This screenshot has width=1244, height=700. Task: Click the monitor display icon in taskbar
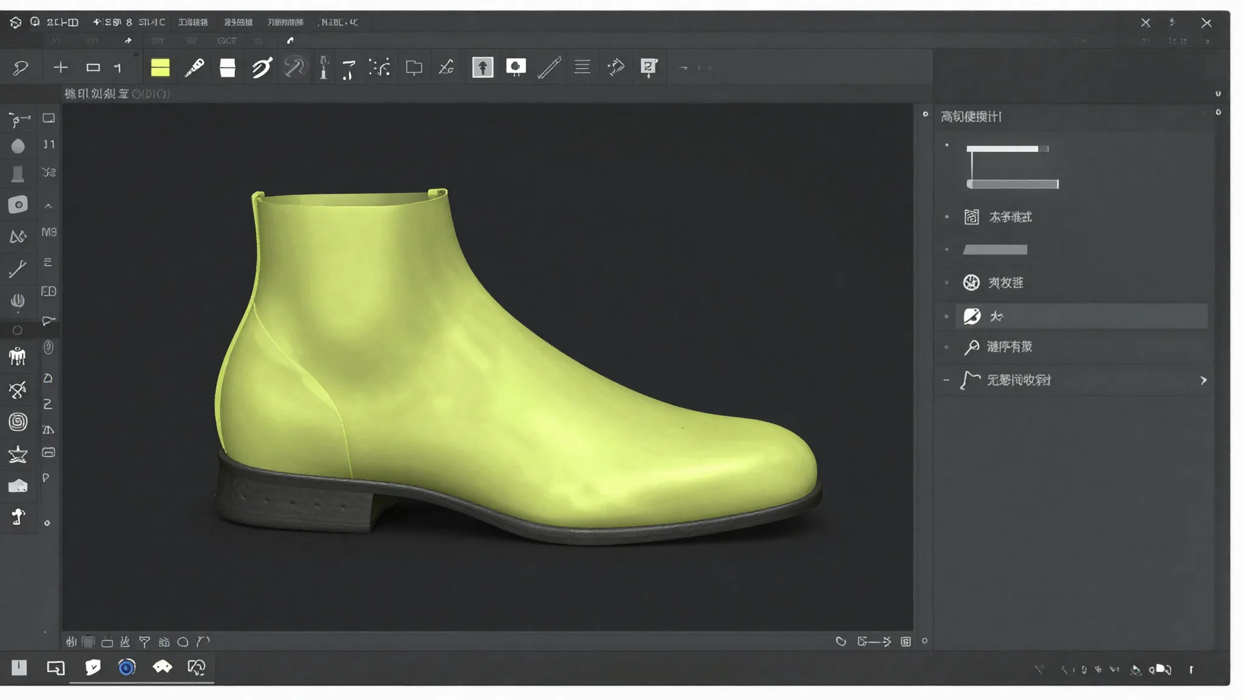tap(56, 668)
